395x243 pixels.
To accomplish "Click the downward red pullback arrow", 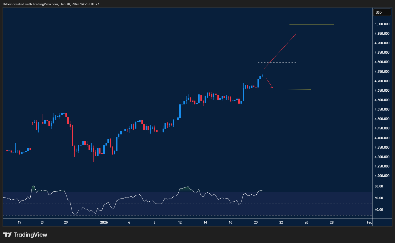I will tap(270, 83).
